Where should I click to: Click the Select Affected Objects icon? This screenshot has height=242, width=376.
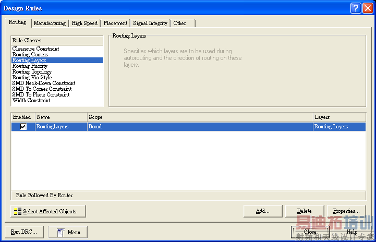(18, 211)
